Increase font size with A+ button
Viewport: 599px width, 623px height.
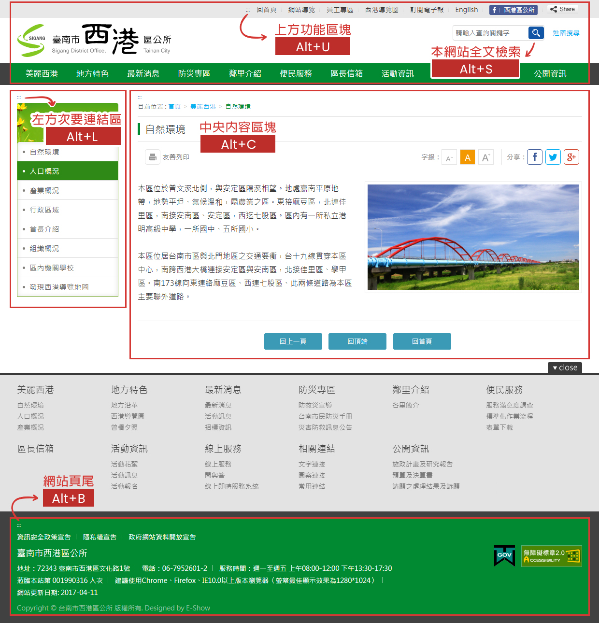point(486,157)
